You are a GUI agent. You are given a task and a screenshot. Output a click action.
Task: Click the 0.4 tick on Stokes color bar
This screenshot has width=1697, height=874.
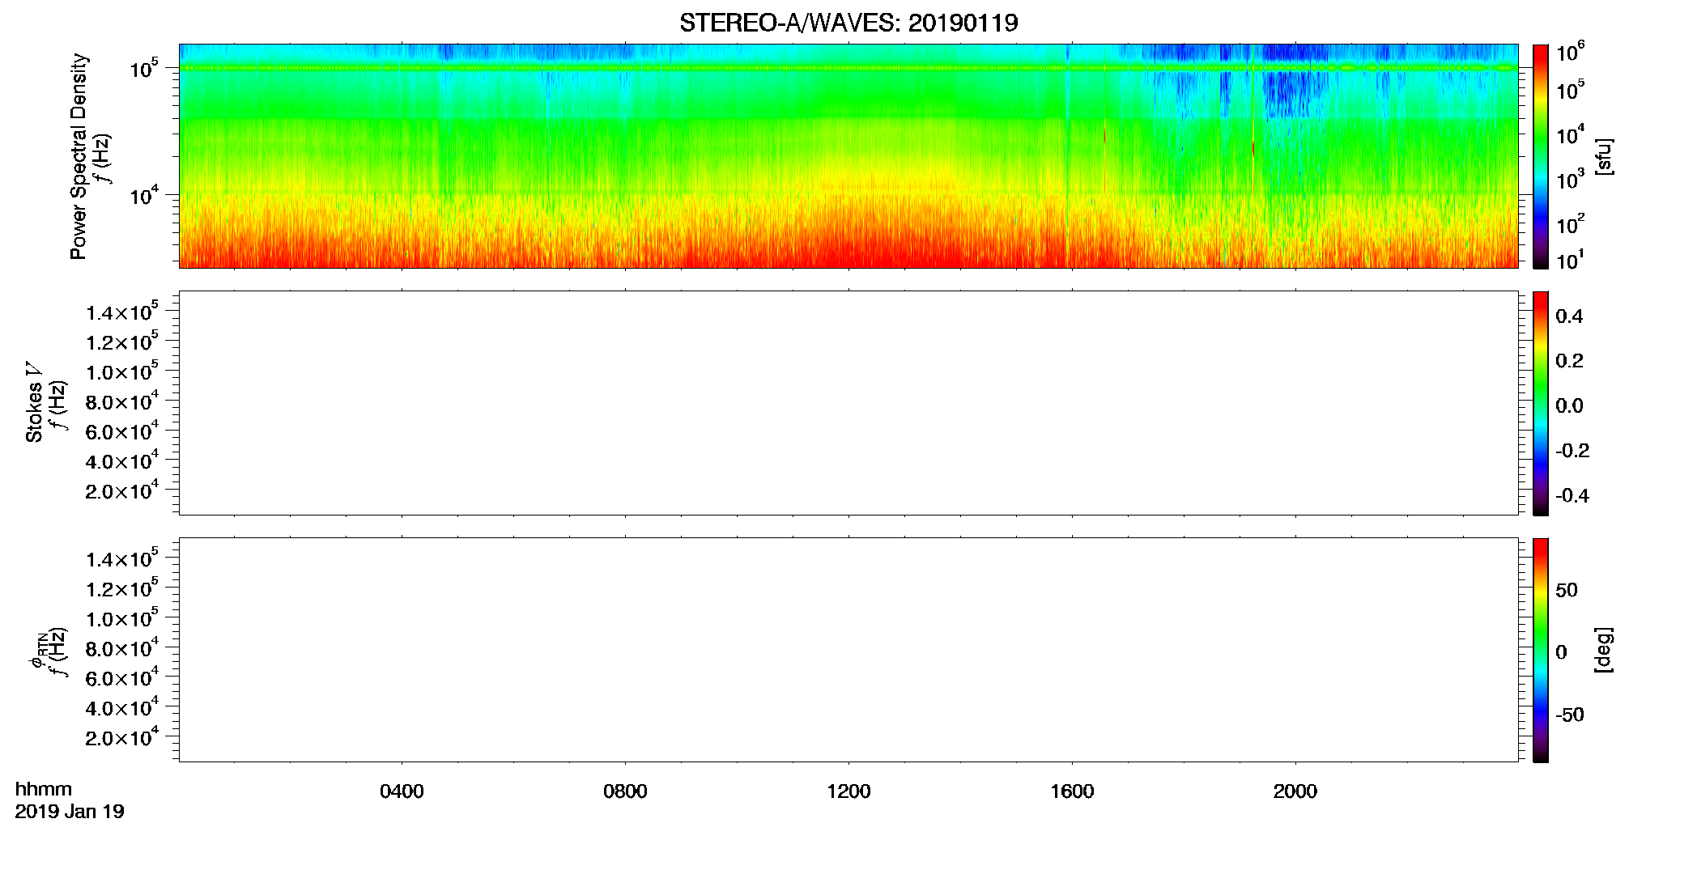point(1569,316)
